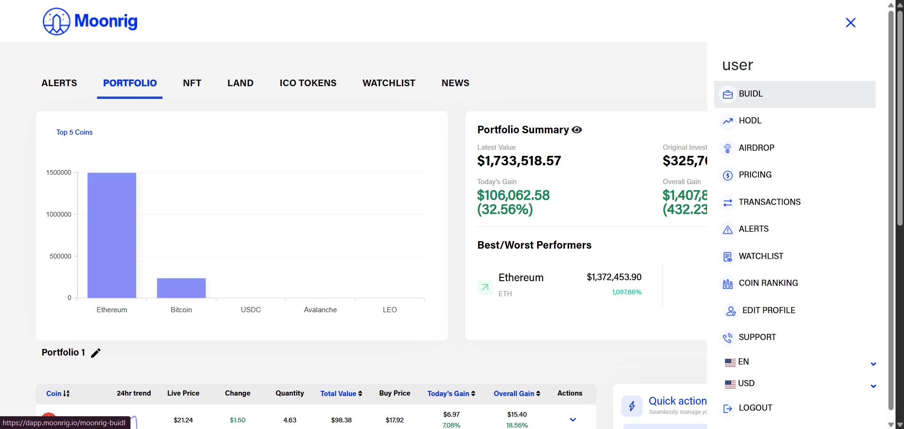
Task: Sort table by Today's Gain
Action: (451, 393)
